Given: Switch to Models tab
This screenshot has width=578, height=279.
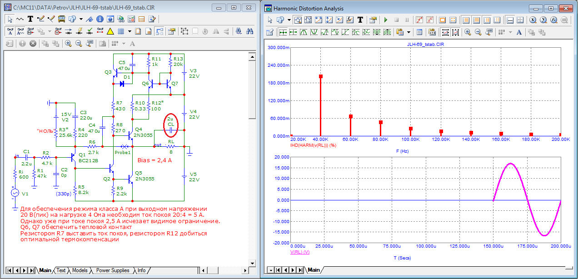Looking at the screenshot, I should (80, 270).
